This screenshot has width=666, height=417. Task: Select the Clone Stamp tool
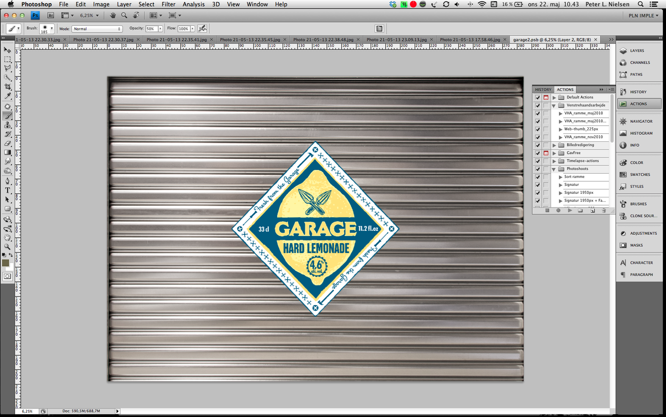8,125
